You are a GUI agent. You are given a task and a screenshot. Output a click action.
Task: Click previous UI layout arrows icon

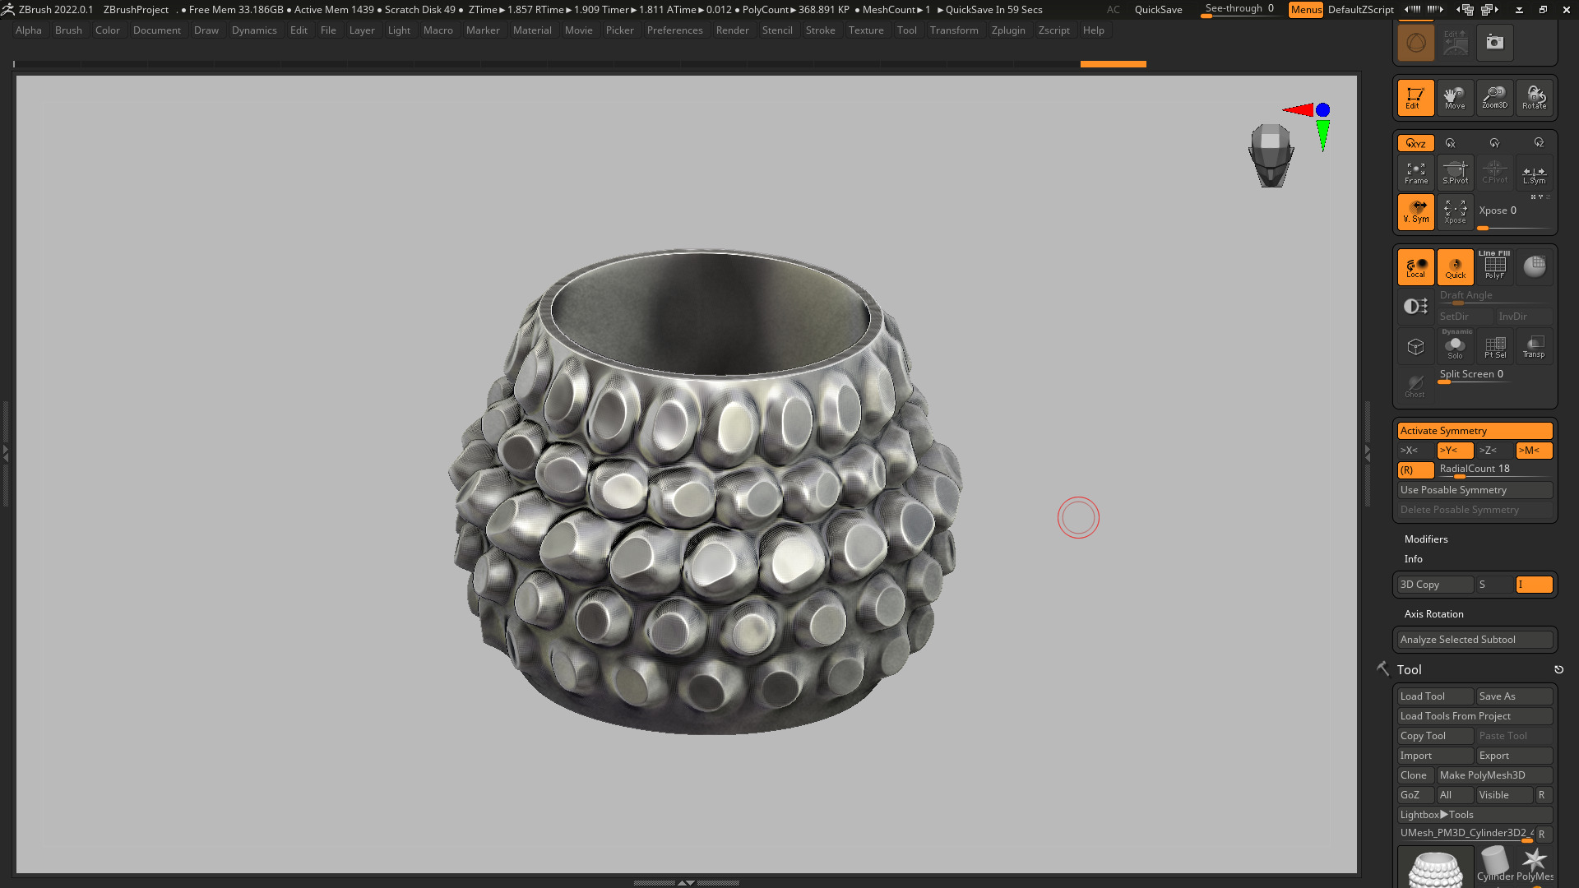pos(1412,10)
